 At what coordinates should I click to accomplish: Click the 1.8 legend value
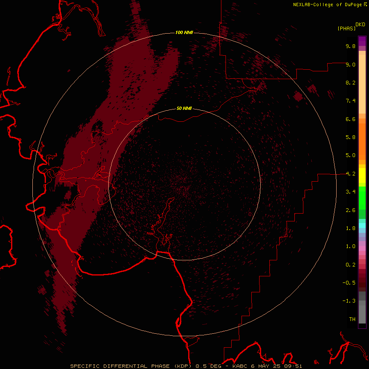pyautogui.click(x=351, y=228)
